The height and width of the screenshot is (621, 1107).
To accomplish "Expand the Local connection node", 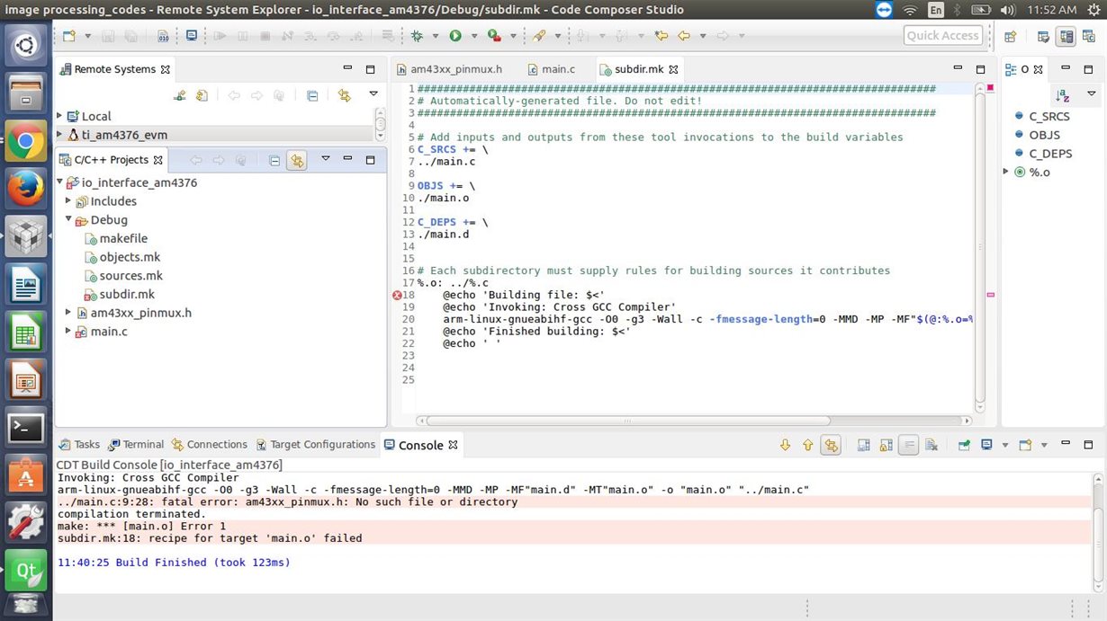I will (59, 116).
